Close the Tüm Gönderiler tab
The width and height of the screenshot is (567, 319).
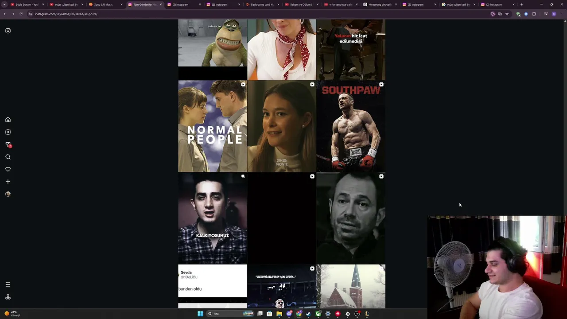(161, 4)
